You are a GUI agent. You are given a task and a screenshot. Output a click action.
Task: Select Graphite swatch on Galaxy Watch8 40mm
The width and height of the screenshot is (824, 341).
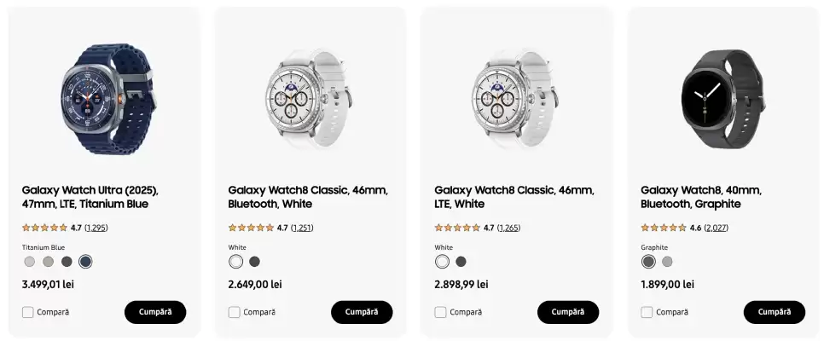point(648,262)
